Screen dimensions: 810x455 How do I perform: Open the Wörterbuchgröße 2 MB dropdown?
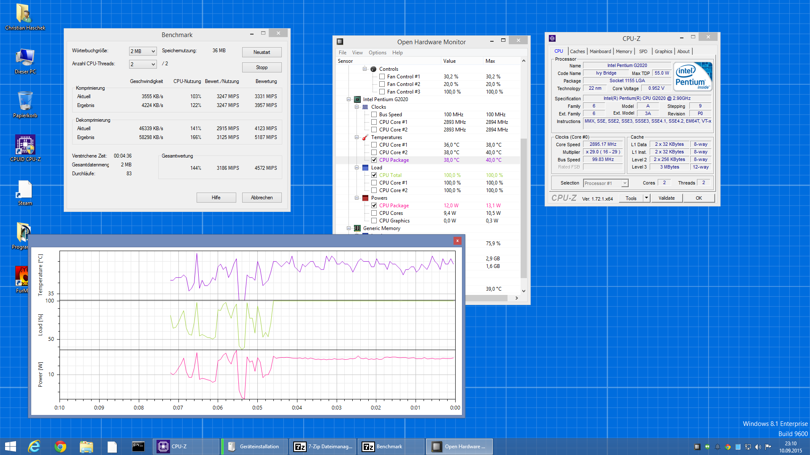(x=143, y=51)
